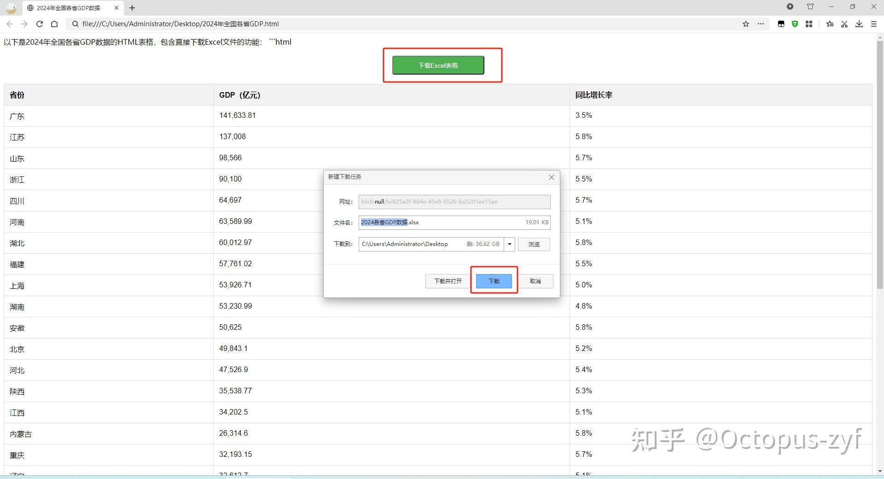
Task: Click the green 下载Excel表格 button
Action: (438, 65)
